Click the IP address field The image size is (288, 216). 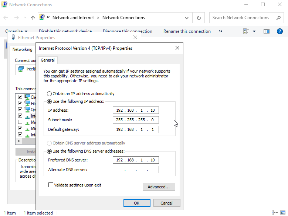click(136, 110)
